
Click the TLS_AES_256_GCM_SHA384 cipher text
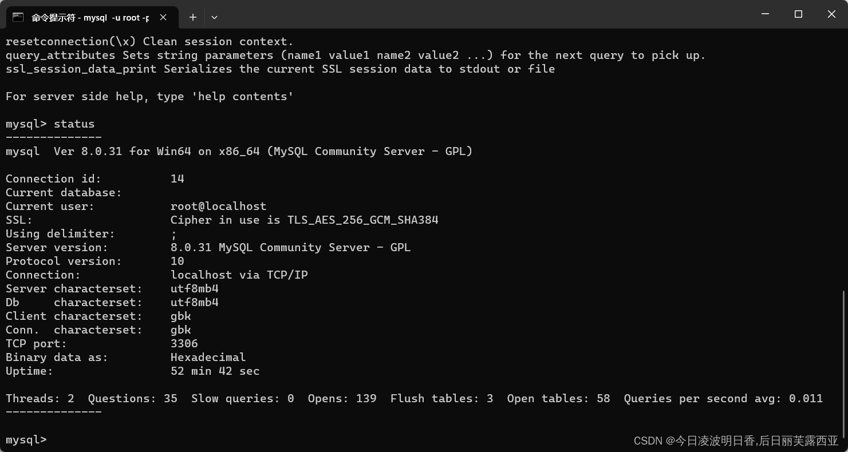tap(362, 220)
